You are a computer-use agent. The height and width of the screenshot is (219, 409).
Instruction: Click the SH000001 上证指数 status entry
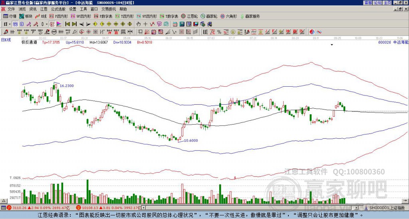385,208
